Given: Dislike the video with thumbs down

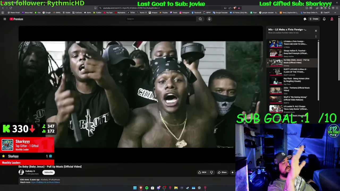Looking at the screenshot, I should click(x=211, y=172).
